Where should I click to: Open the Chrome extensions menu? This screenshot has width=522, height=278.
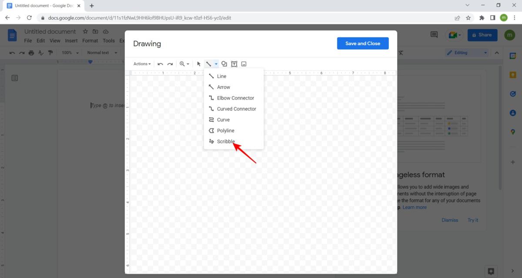point(482,18)
